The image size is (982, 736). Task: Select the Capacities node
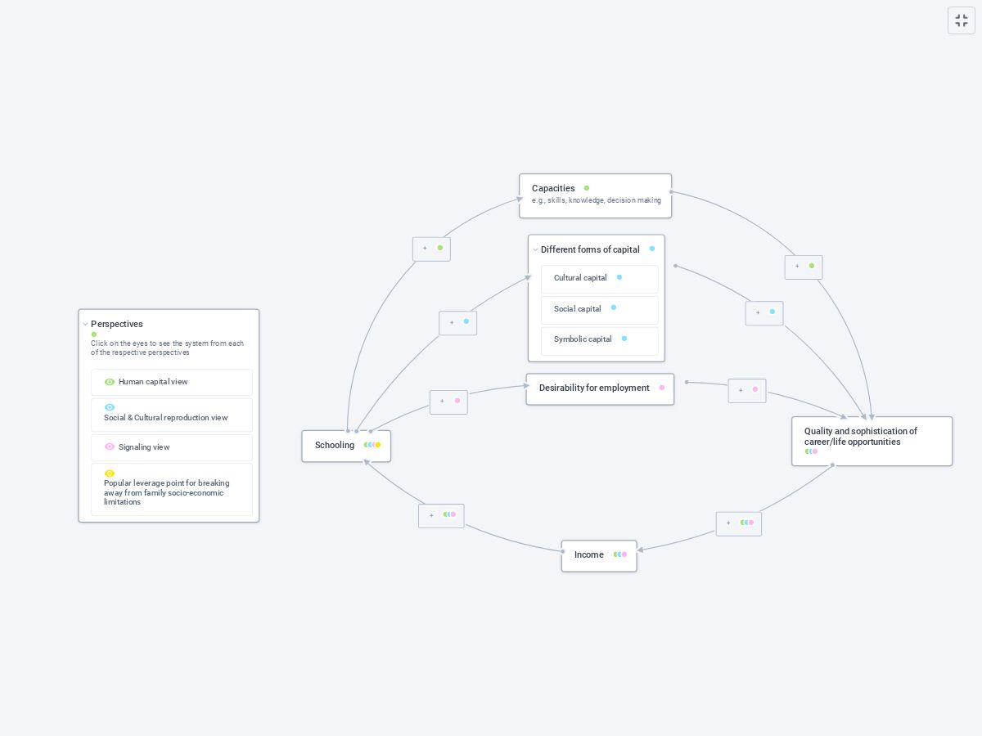(x=553, y=189)
